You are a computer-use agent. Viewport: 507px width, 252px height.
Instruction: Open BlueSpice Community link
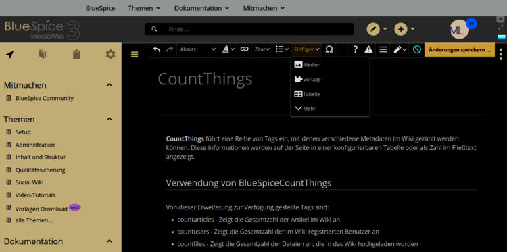pos(45,98)
